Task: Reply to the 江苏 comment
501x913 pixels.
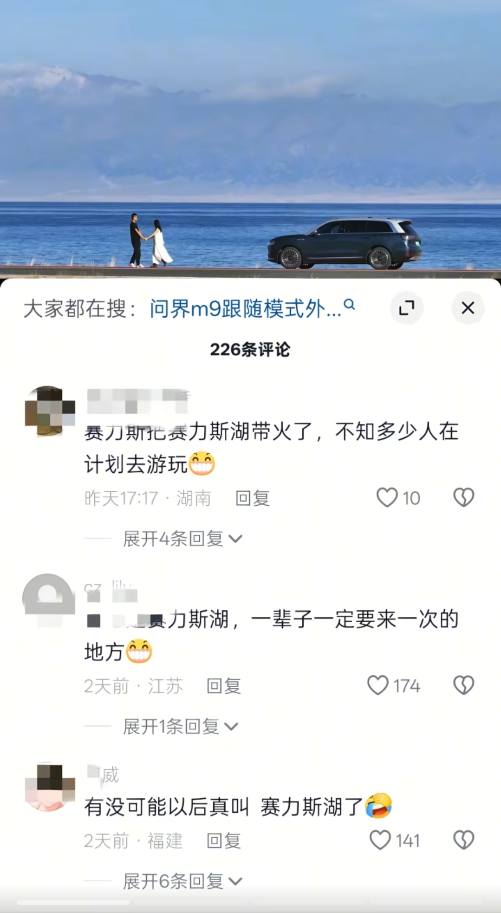Action: coord(223,686)
